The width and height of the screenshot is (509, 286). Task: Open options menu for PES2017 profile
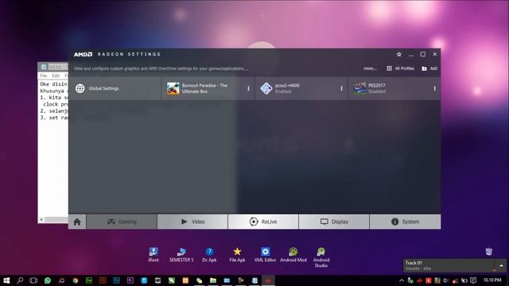coord(435,88)
